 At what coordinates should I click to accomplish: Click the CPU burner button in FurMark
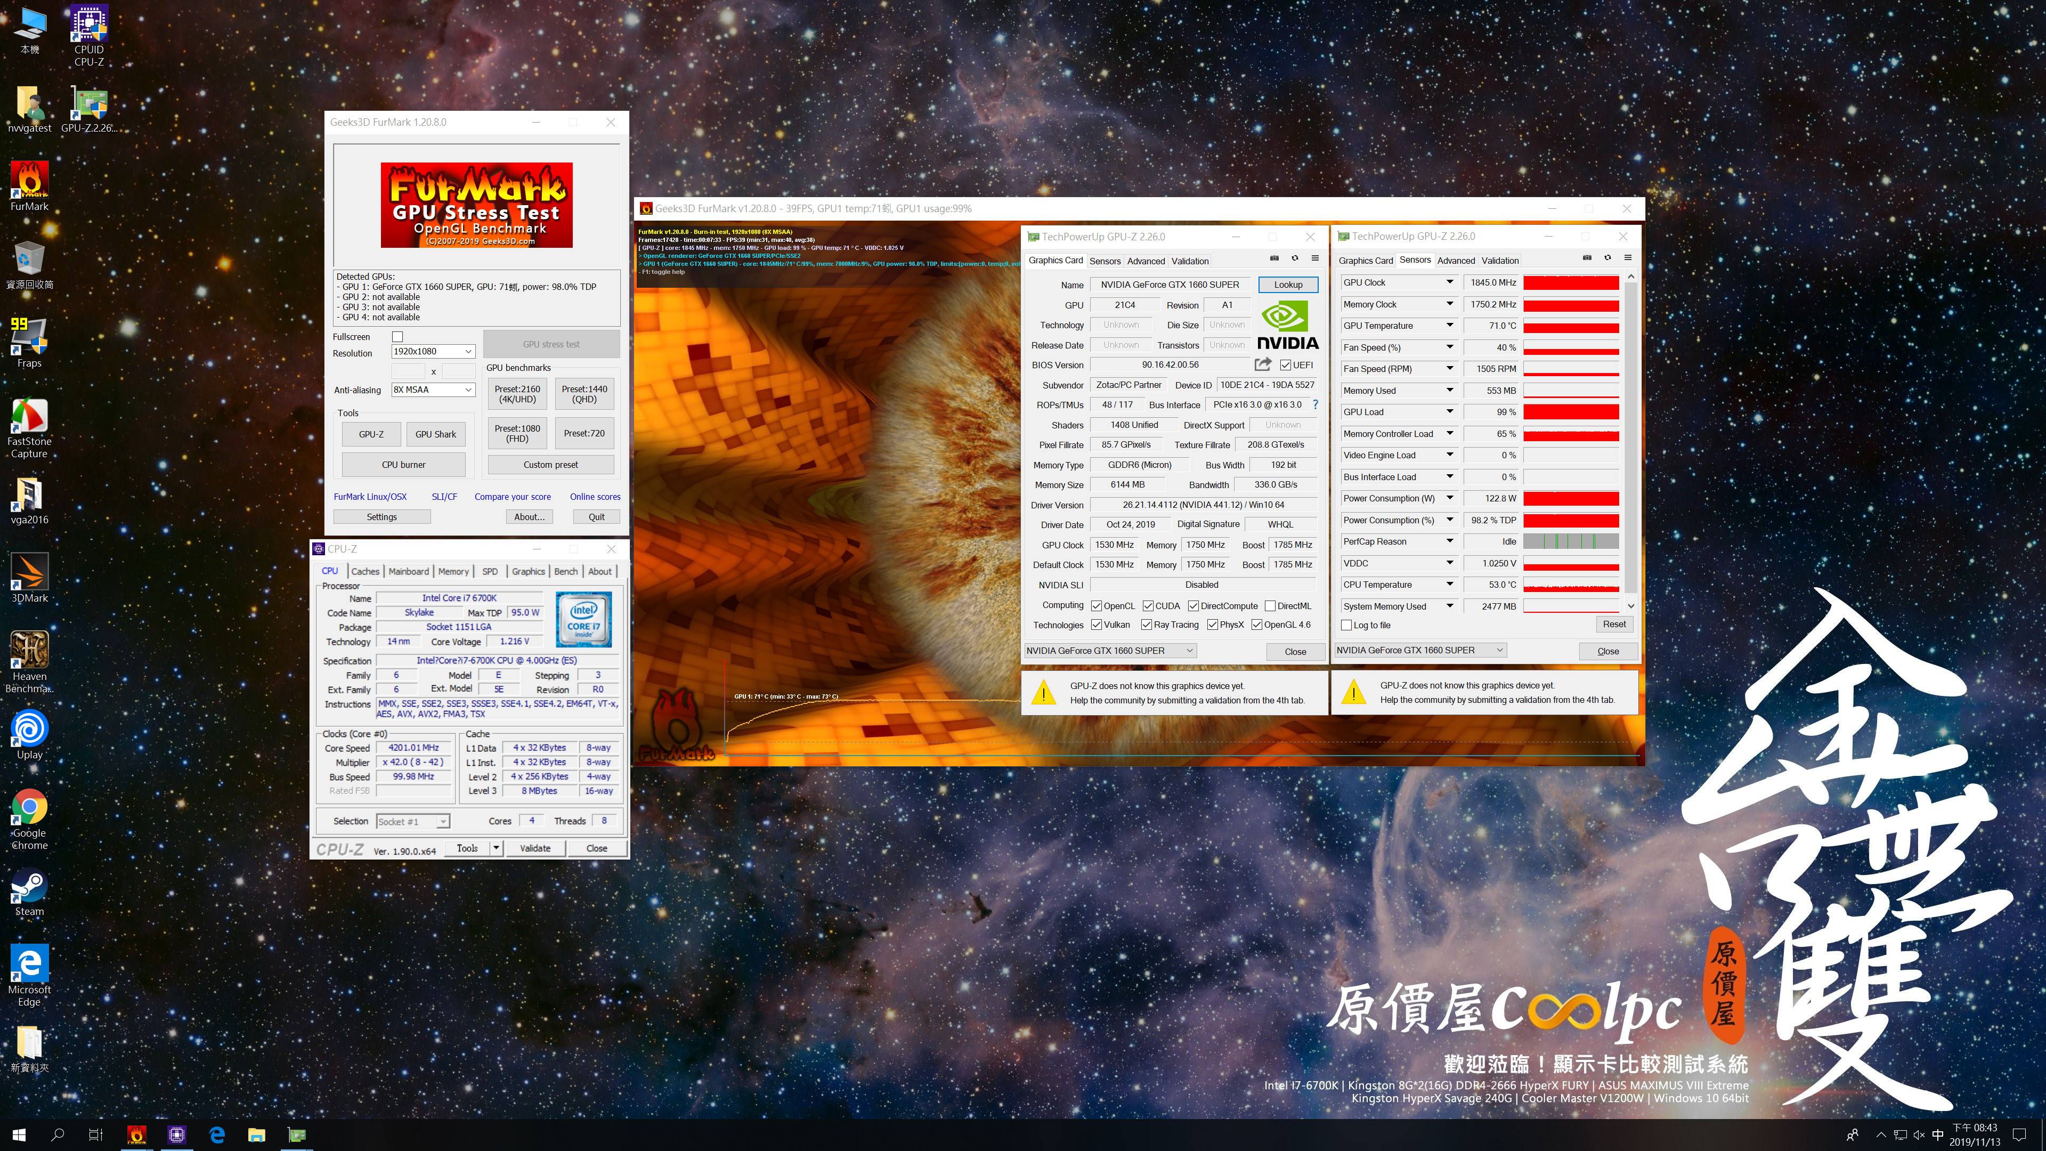pyautogui.click(x=403, y=465)
